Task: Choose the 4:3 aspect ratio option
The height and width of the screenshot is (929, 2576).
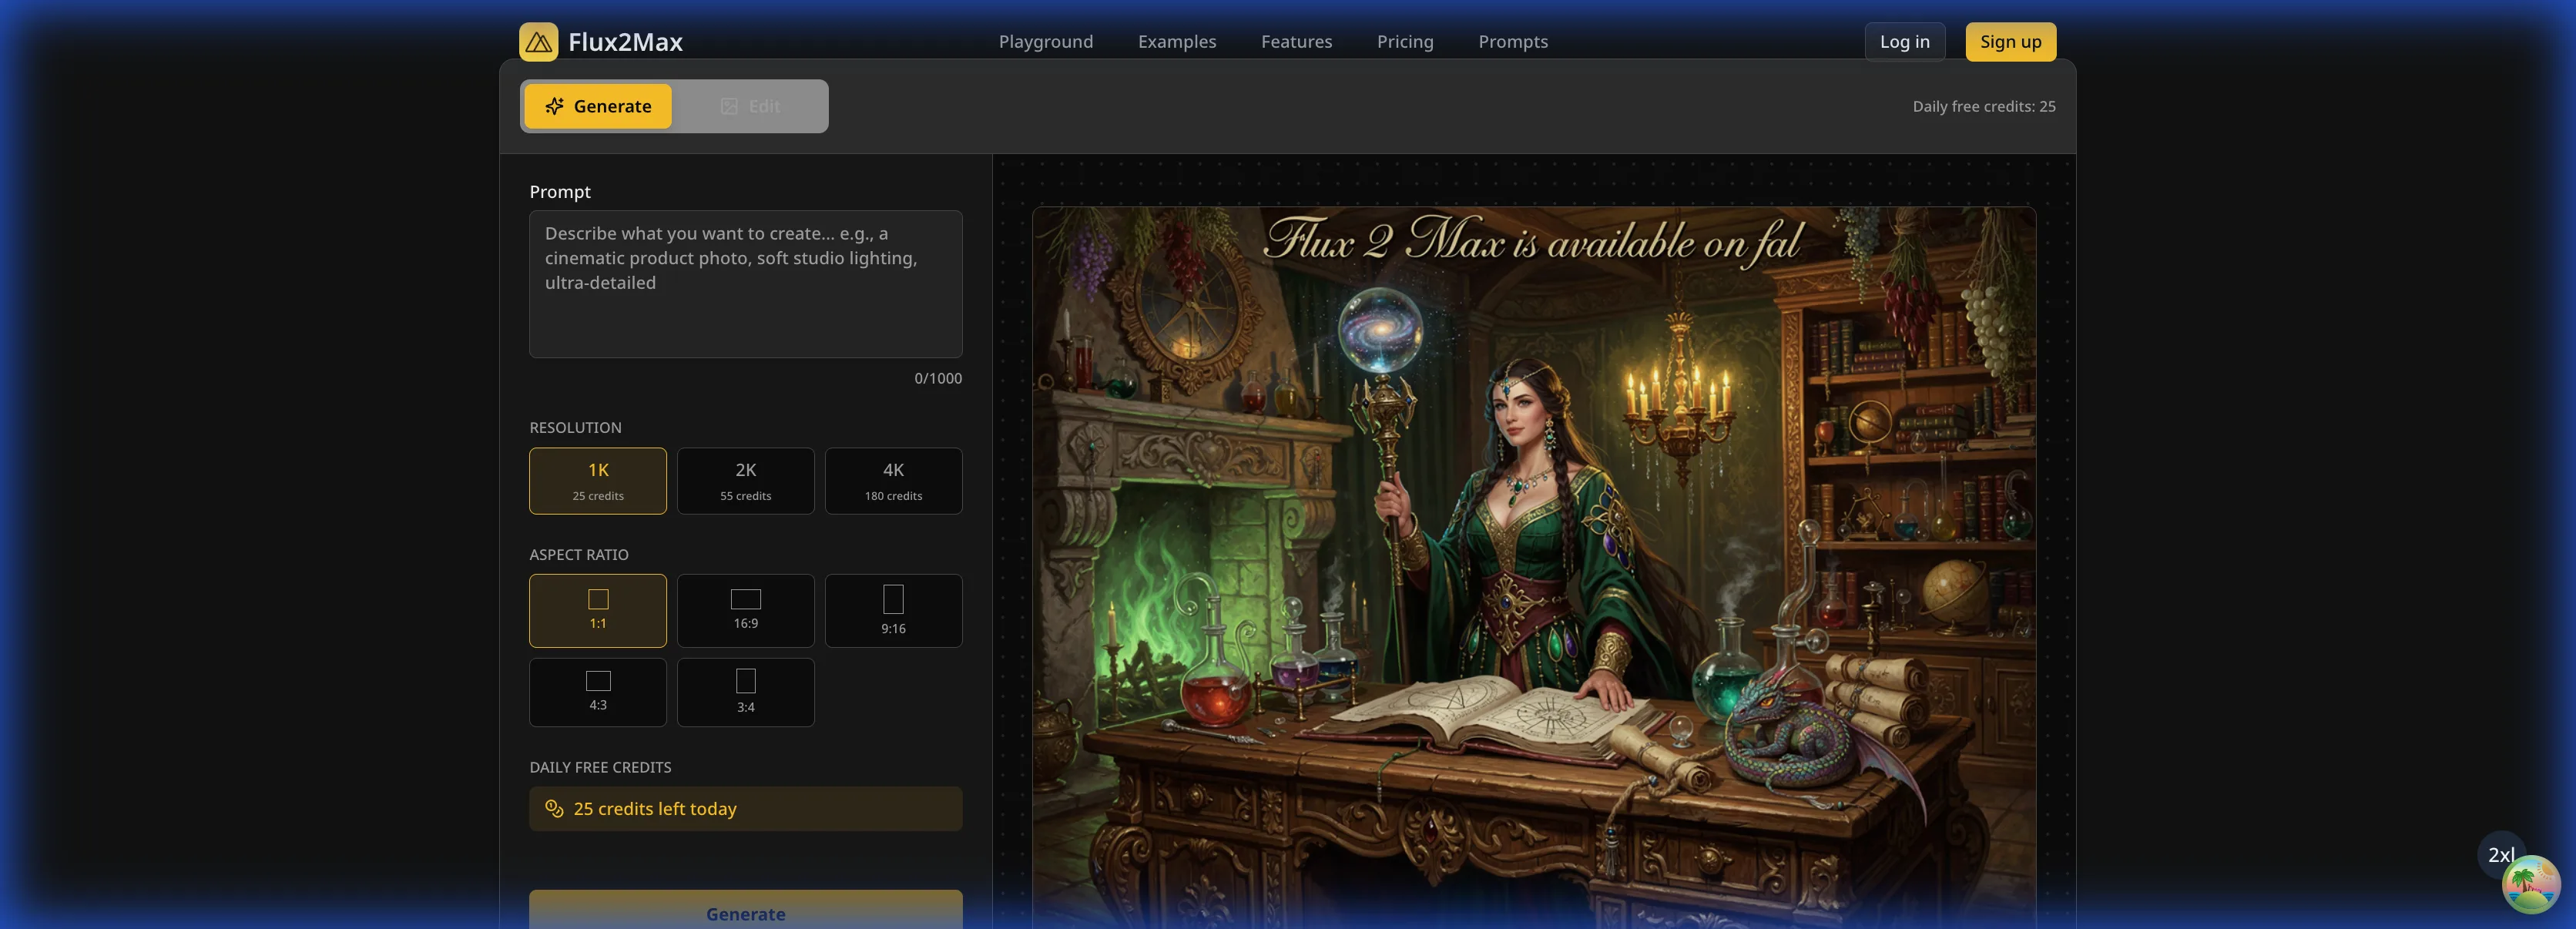Action: point(598,692)
